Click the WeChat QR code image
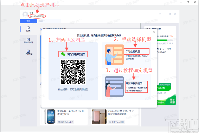The width and height of the screenshot is (199, 133). (73, 72)
